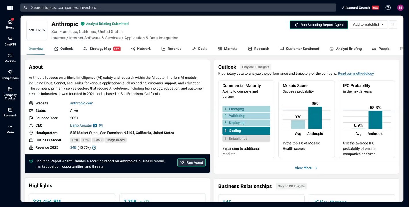Select the Validating maturity stage
This screenshot has width=409, height=207.
click(246, 116)
